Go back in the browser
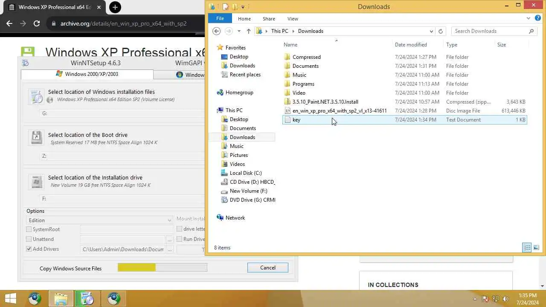This screenshot has width=546, height=307. 9,23
